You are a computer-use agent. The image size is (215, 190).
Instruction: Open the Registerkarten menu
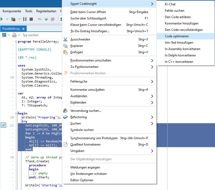pyautogui.click(x=46, y=11)
